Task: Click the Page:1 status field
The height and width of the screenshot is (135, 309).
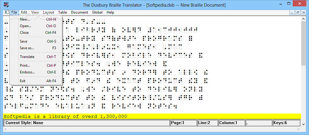Action: pyautogui.click(x=184, y=123)
